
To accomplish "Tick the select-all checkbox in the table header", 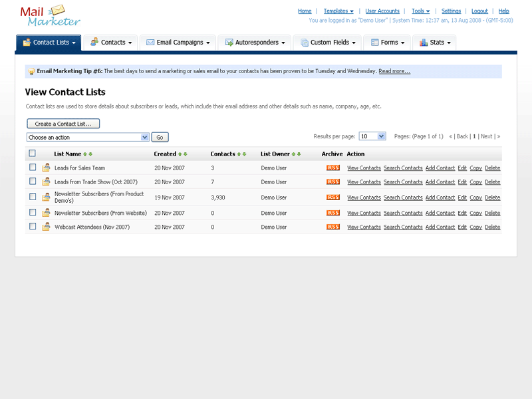I will coord(32,154).
